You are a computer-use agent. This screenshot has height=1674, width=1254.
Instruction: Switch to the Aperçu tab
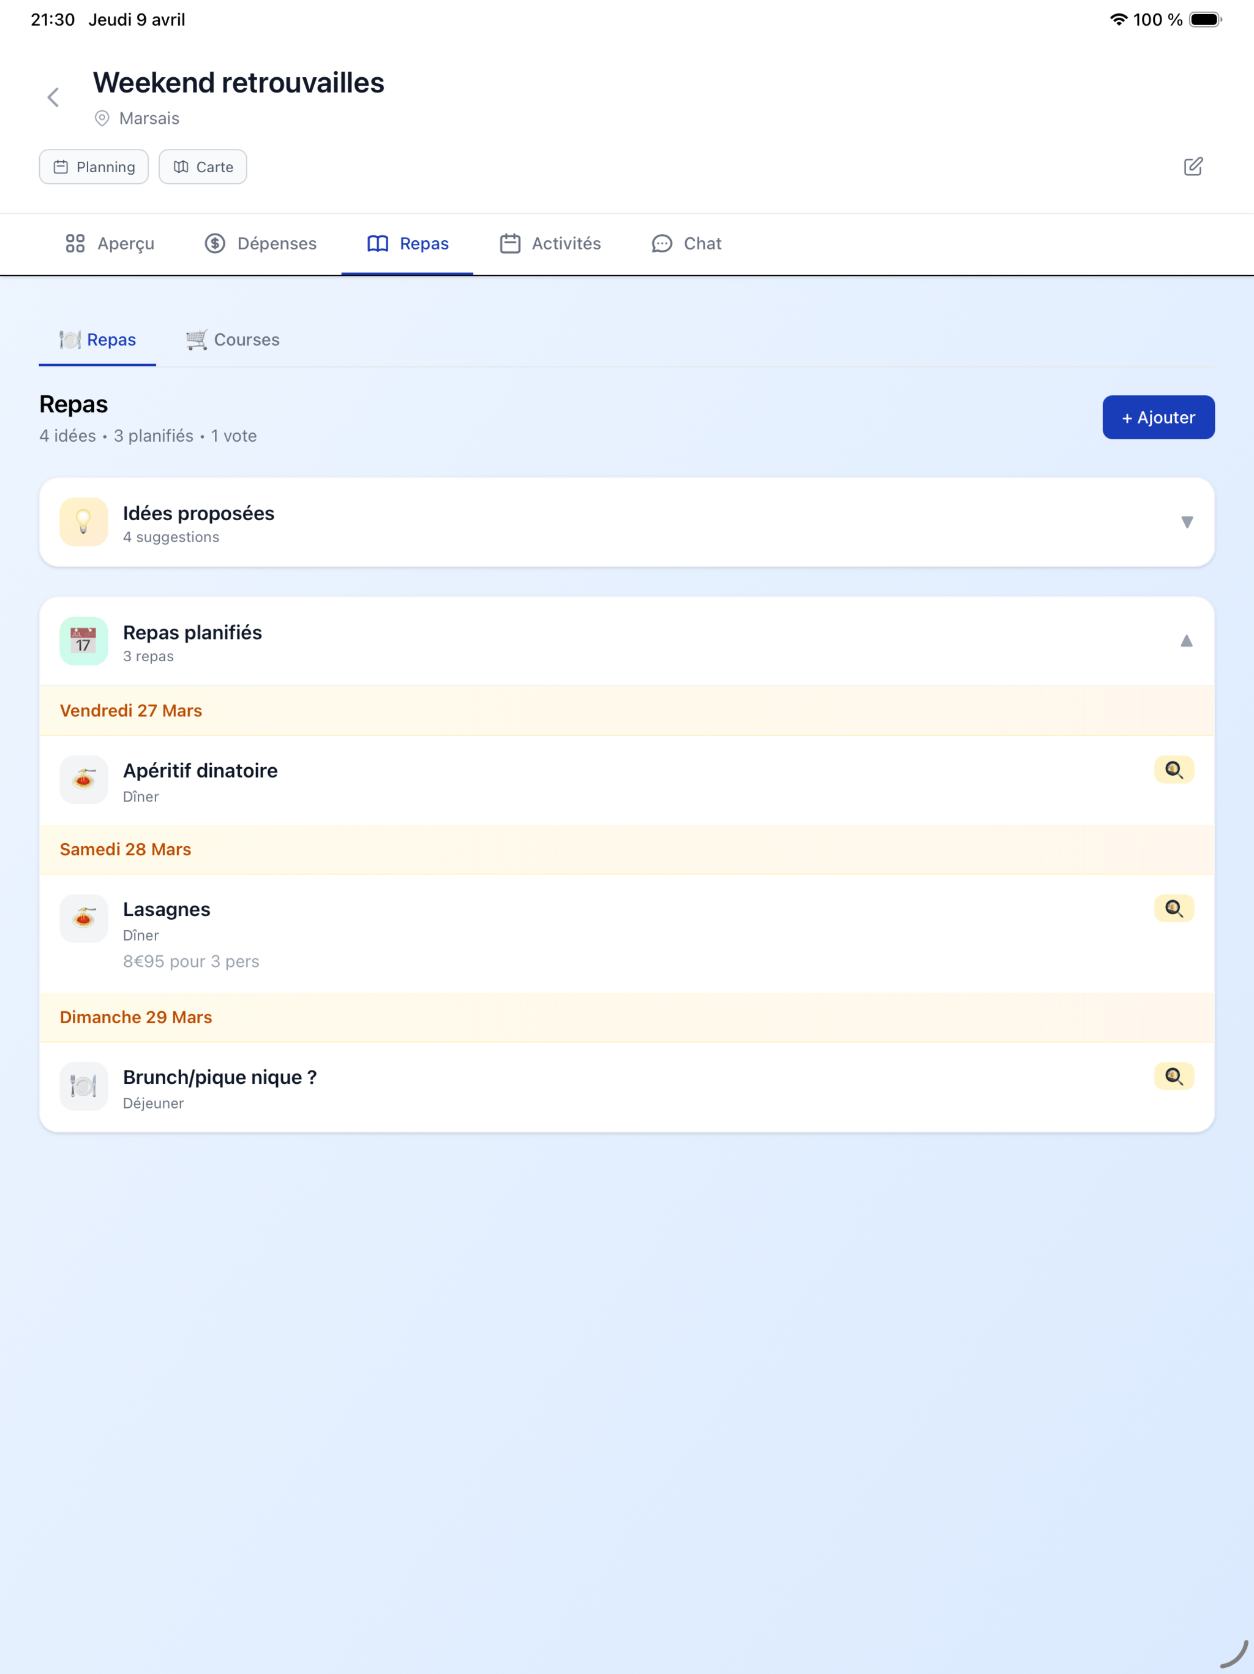click(110, 244)
